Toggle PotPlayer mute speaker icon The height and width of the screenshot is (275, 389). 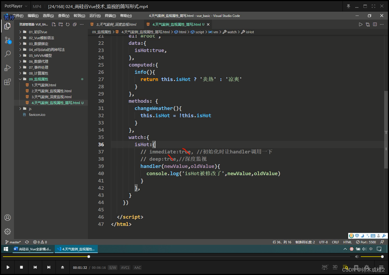click(357, 257)
